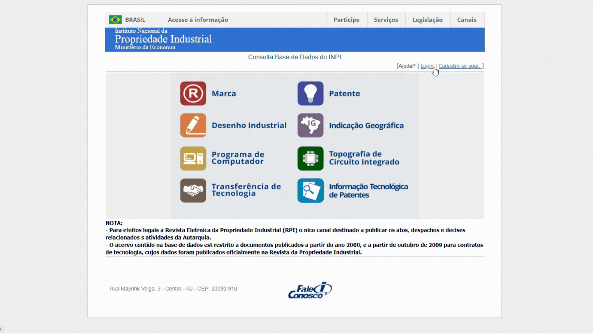This screenshot has width=593, height=334.
Task: Click the Marca text label
Action: pos(224,93)
